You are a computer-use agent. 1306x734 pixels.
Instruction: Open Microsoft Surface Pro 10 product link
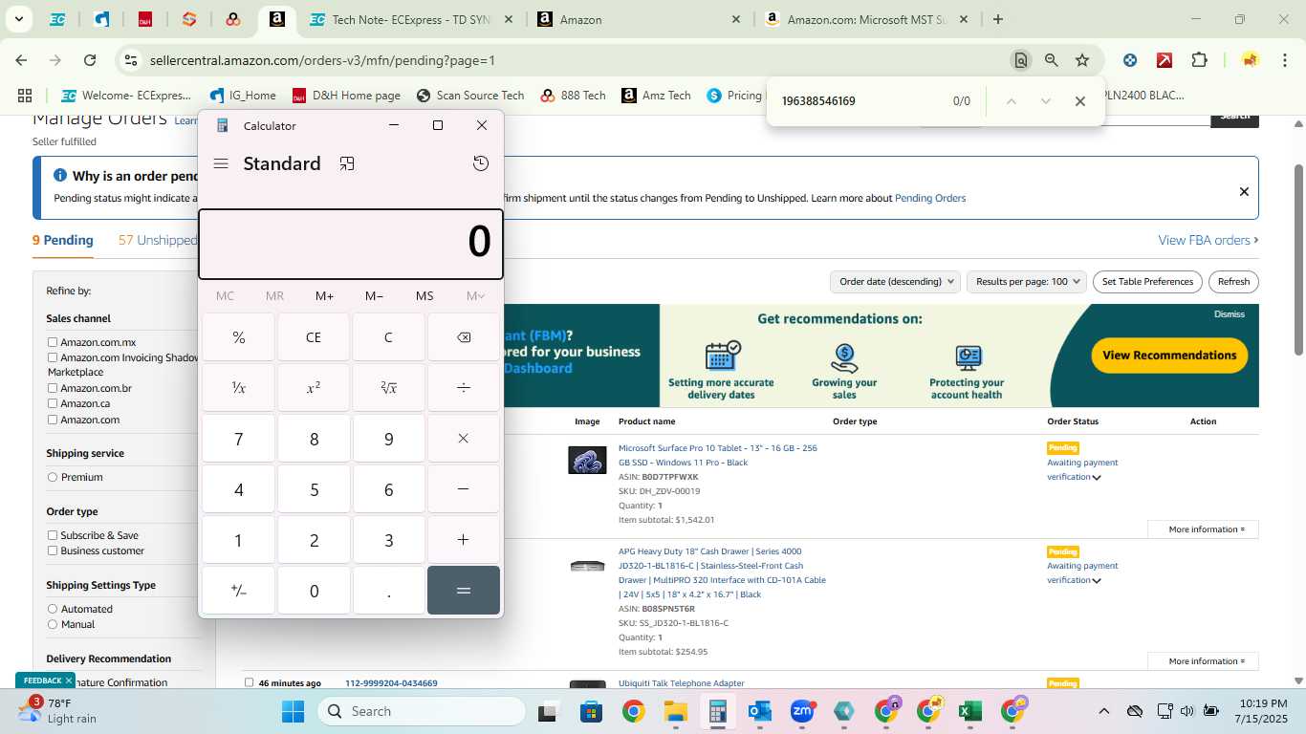pyautogui.click(x=718, y=455)
